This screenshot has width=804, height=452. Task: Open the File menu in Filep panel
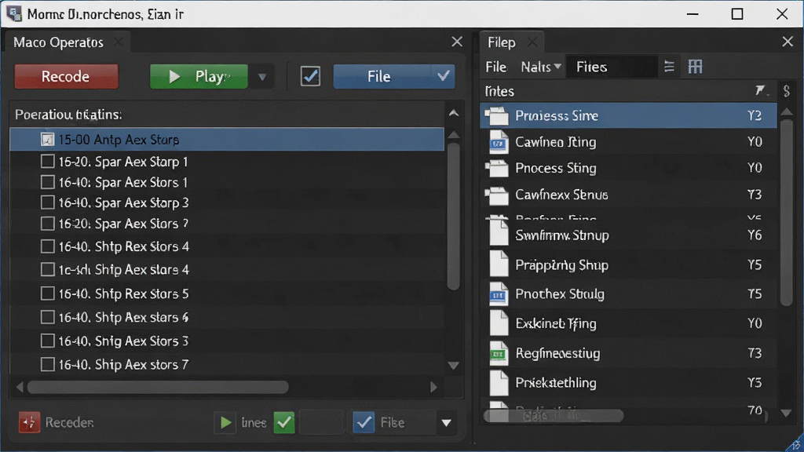(496, 67)
